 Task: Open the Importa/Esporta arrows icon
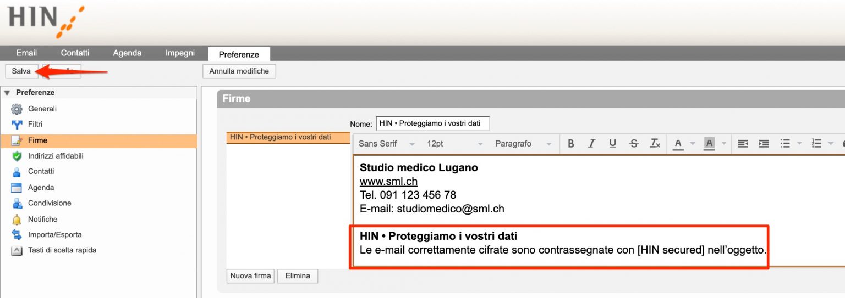tap(17, 235)
